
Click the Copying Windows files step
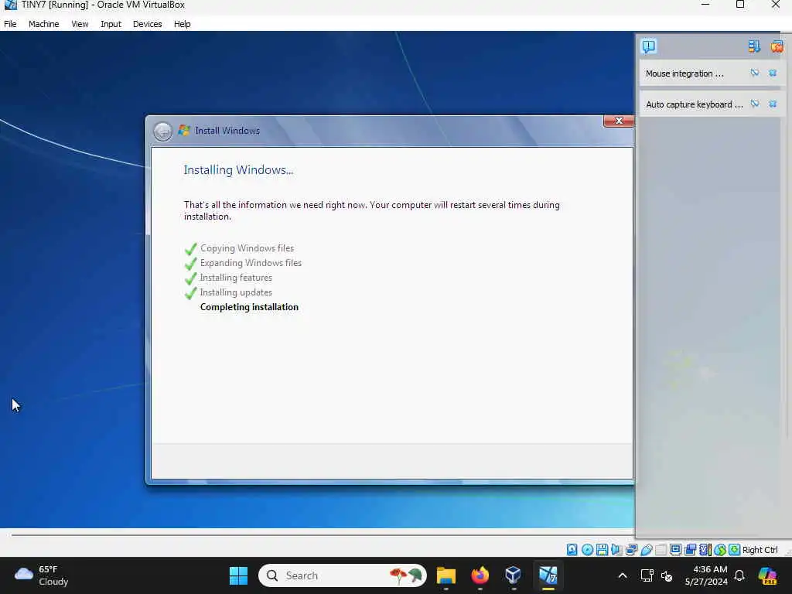(247, 248)
